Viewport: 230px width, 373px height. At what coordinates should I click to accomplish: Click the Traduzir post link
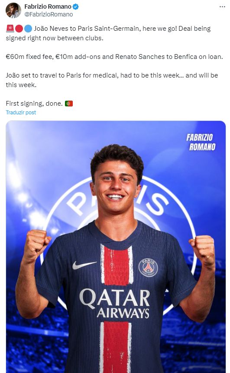[x=21, y=113]
